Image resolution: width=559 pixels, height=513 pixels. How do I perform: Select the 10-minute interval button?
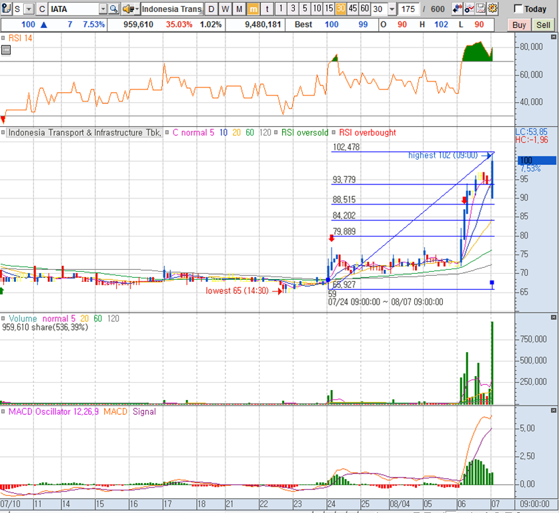pyautogui.click(x=317, y=9)
